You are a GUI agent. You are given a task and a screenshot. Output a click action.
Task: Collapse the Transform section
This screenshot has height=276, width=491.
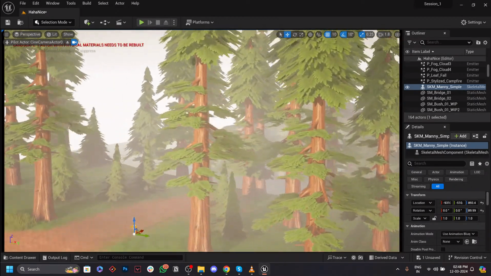(x=407, y=195)
